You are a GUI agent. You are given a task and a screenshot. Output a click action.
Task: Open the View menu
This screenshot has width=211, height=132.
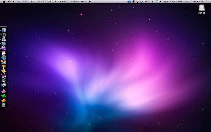[32, 2]
